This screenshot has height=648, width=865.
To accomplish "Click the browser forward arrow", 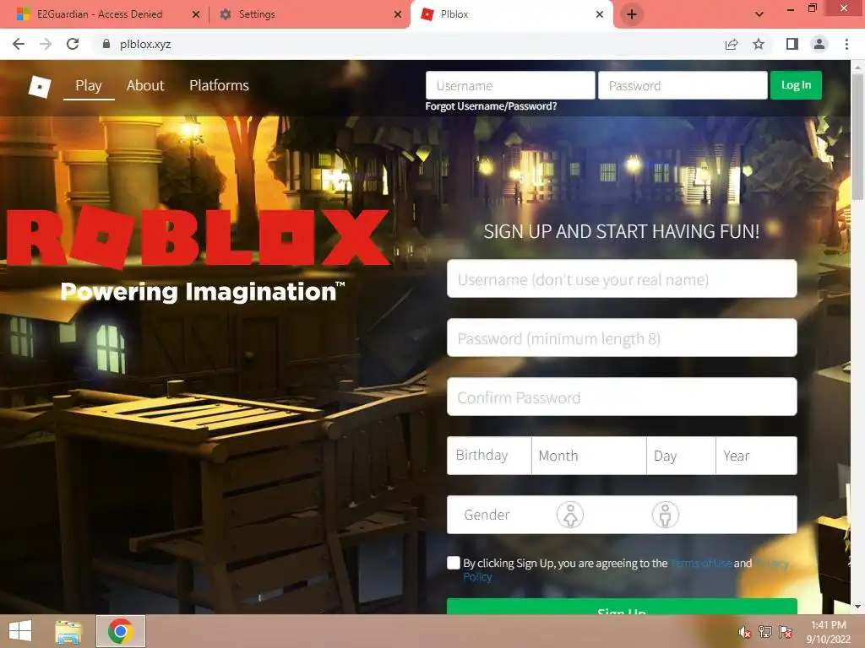I will (46, 44).
